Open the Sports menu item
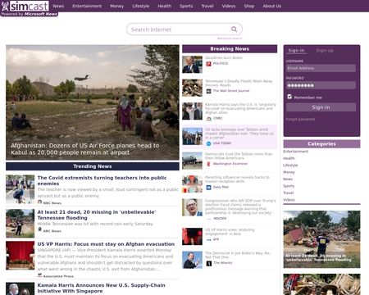This screenshot has width=369, height=295. tap(186, 6)
